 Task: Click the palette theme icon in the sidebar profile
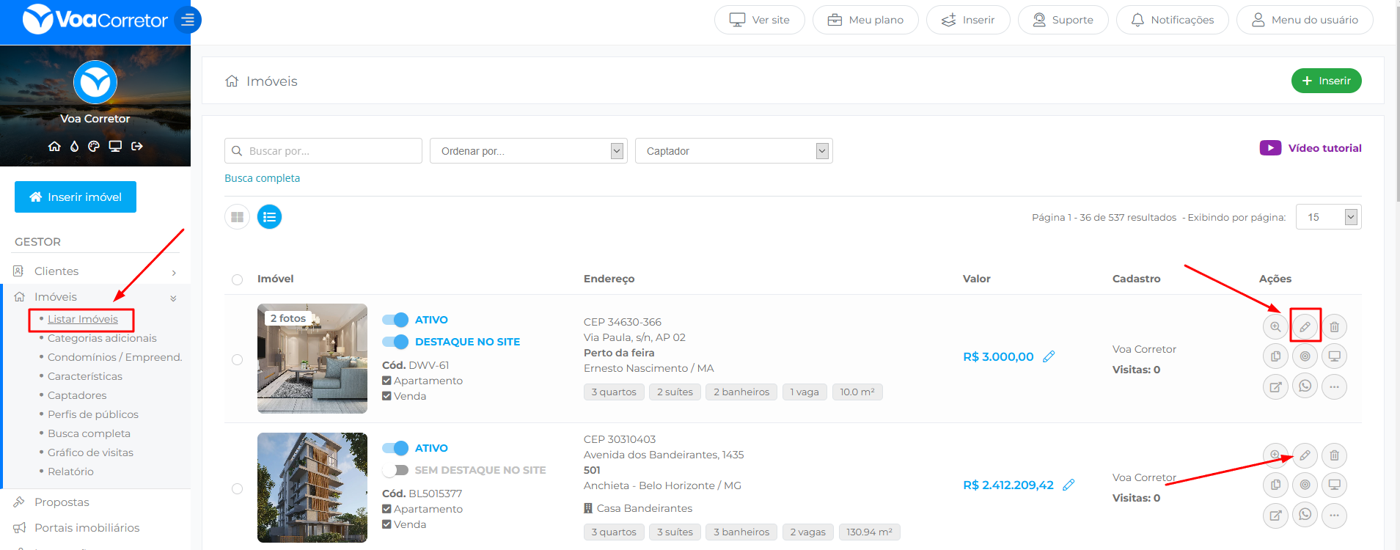point(94,146)
